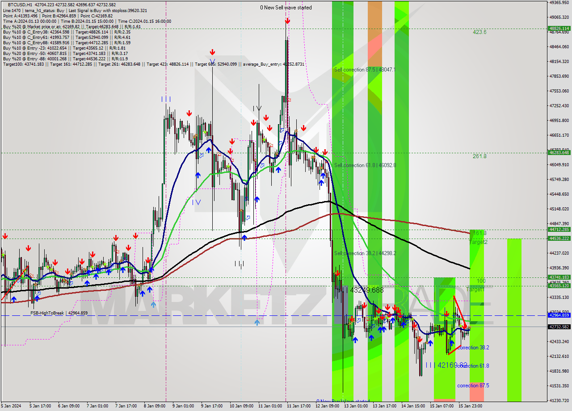This screenshot has height=411, width=572.
Task: Click the 44536.222 price tag on axis
Action: [559, 238]
